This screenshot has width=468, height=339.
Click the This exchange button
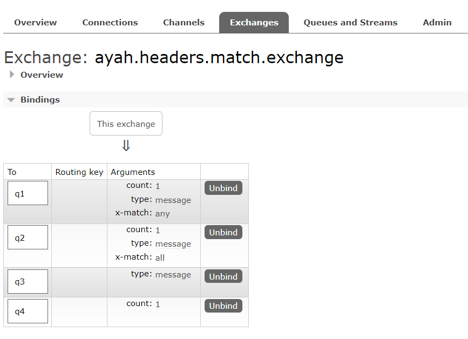tap(126, 123)
